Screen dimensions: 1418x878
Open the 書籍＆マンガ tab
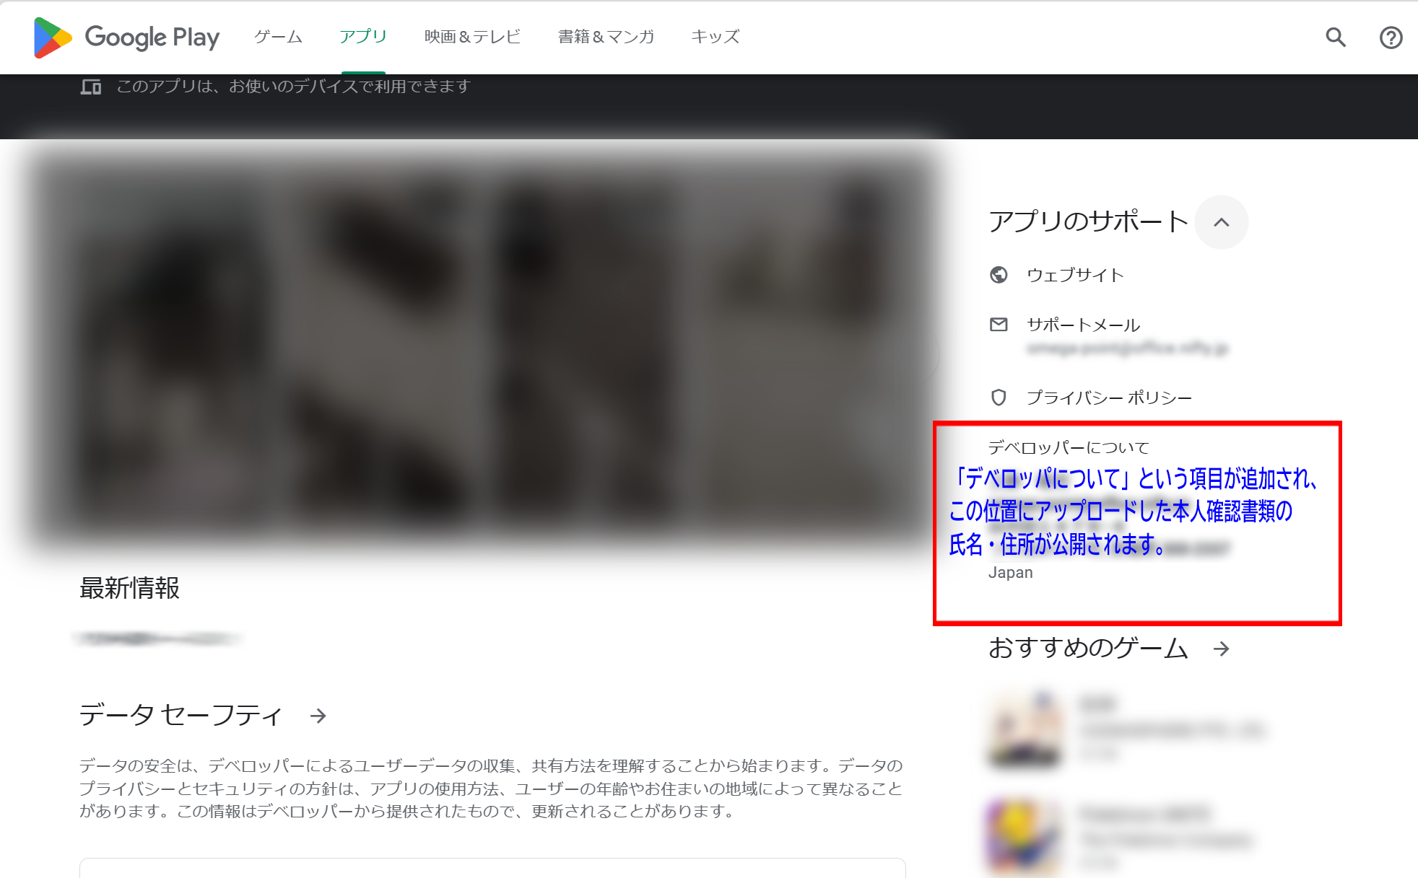coord(605,37)
